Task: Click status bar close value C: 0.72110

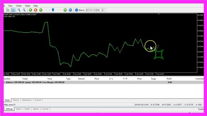Action: click(189, 105)
